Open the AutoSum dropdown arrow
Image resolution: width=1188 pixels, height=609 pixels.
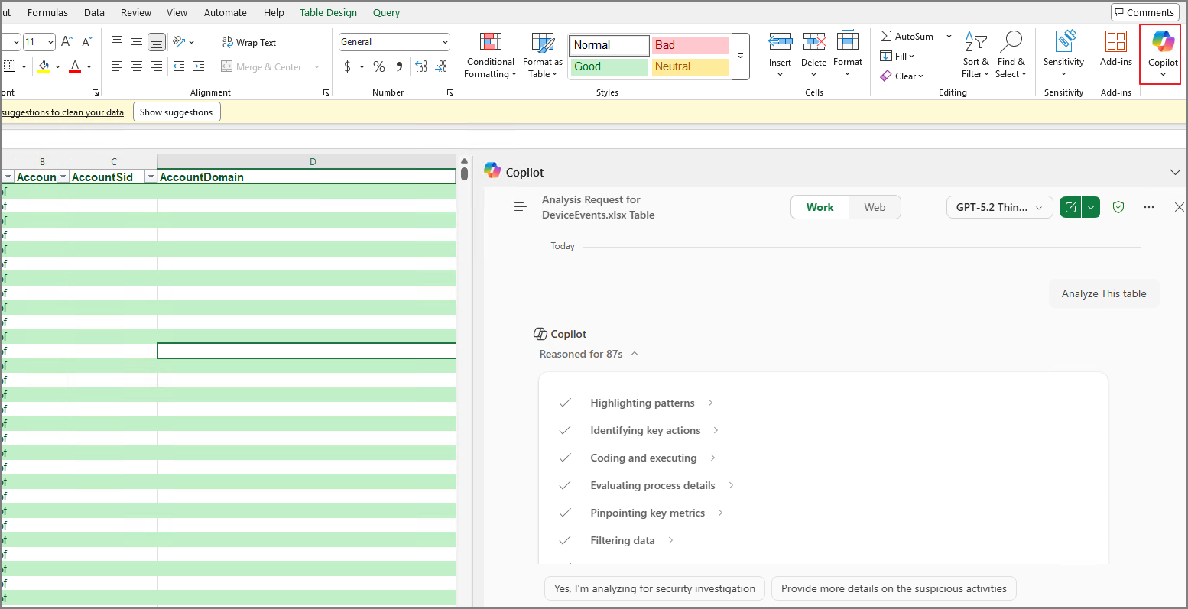tap(949, 36)
